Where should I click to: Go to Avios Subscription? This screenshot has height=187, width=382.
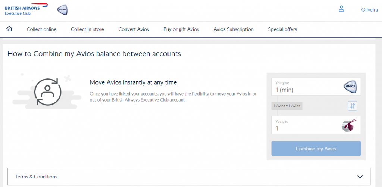(233, 29)
